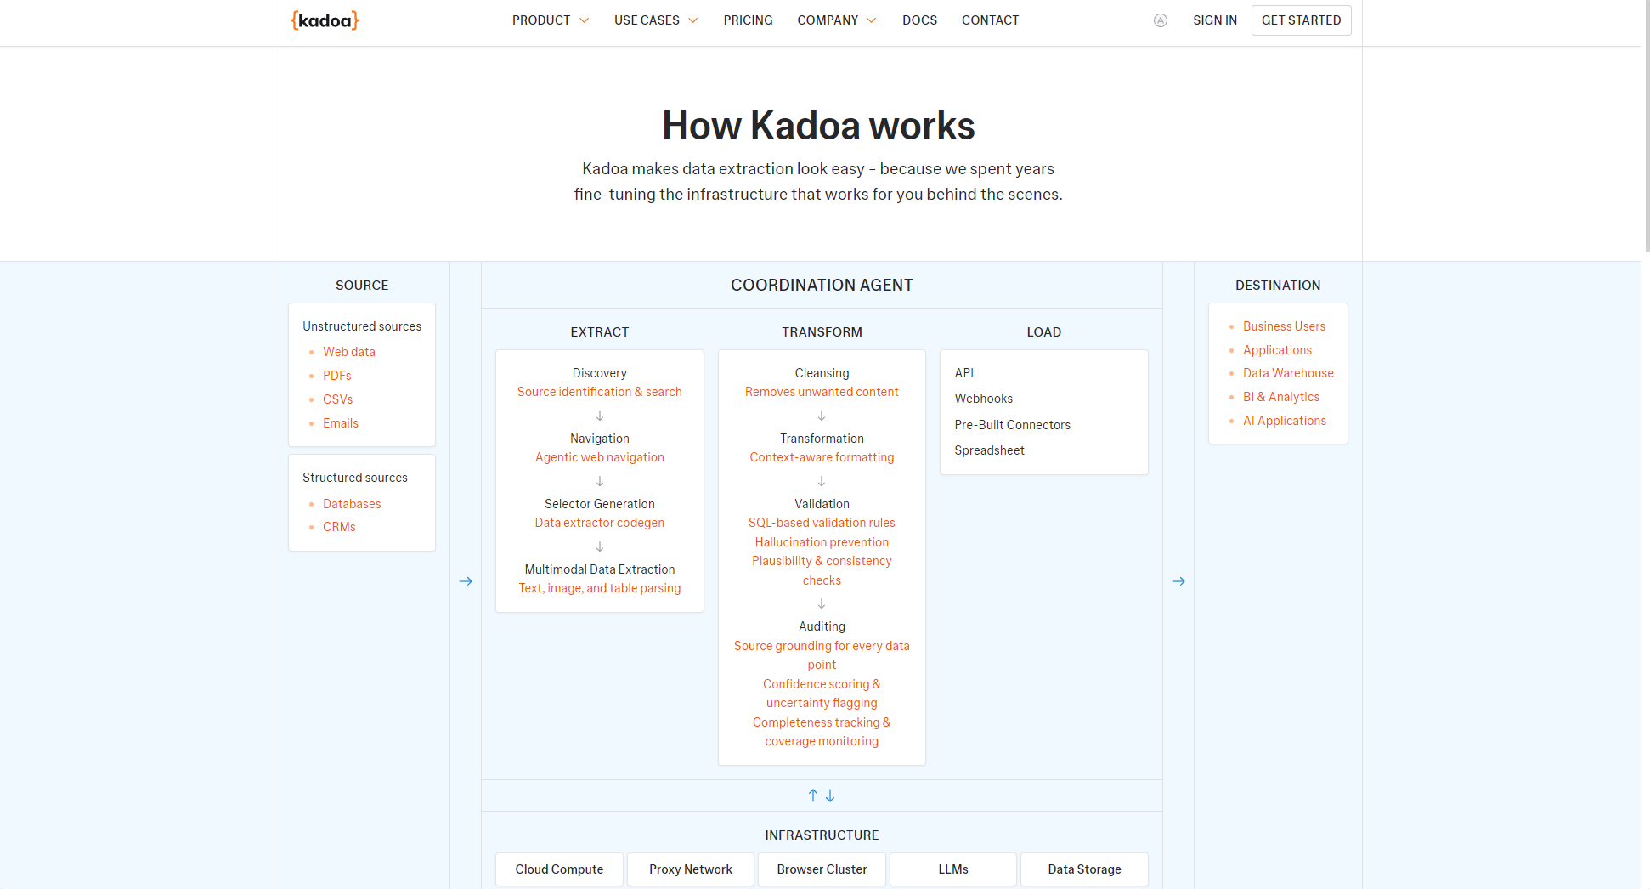Open the DOCS menu item
Image resolution: width=1650 pixels, height=889 pixels.
919,20
